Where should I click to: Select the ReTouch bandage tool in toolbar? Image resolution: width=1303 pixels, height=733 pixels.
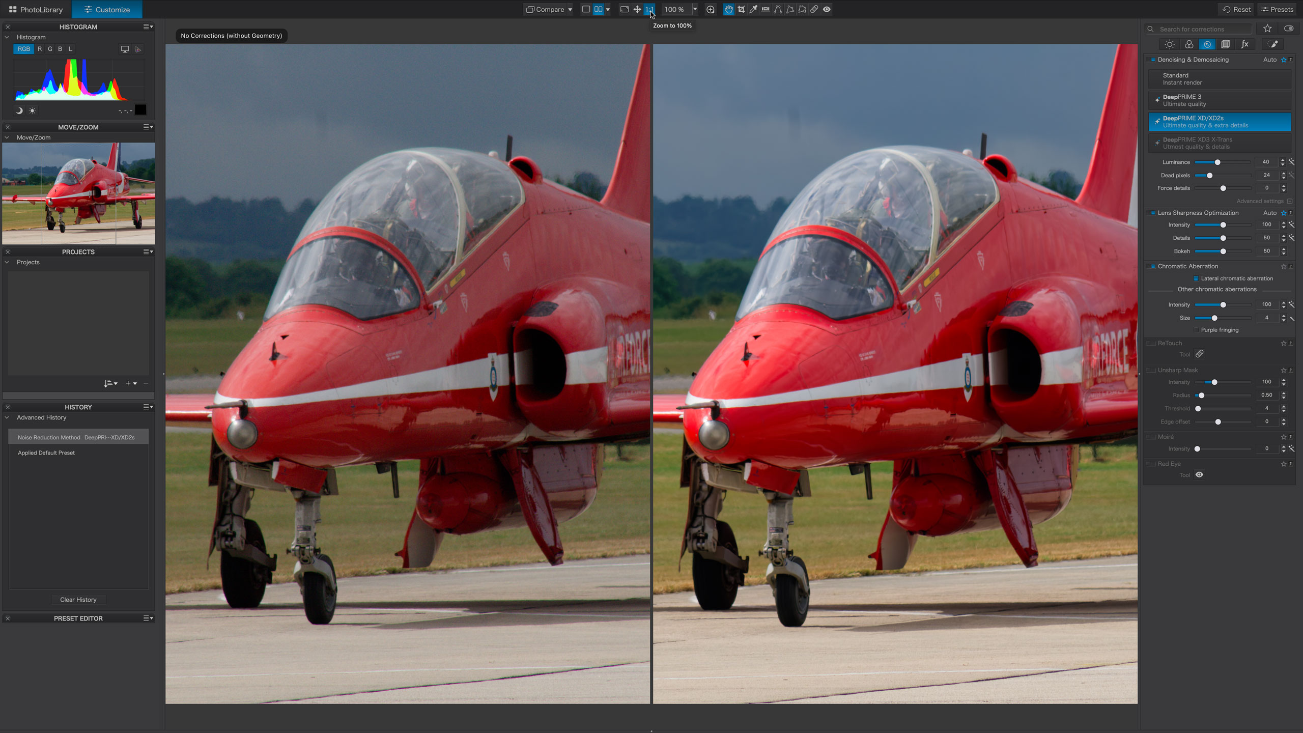tap(814, 9)
